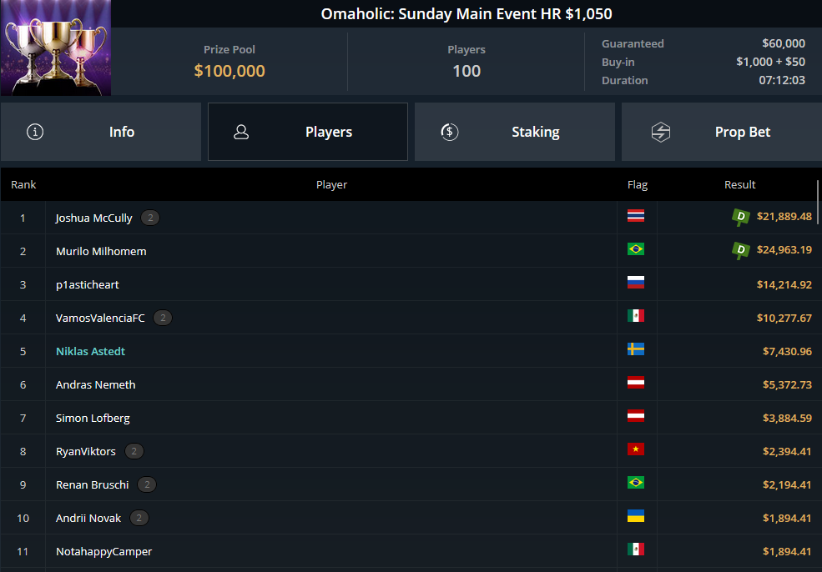
Task: Click the Rank column header
Action: (x=23, y=184)
